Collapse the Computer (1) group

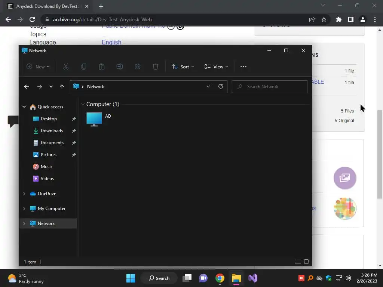coord(83,104)
